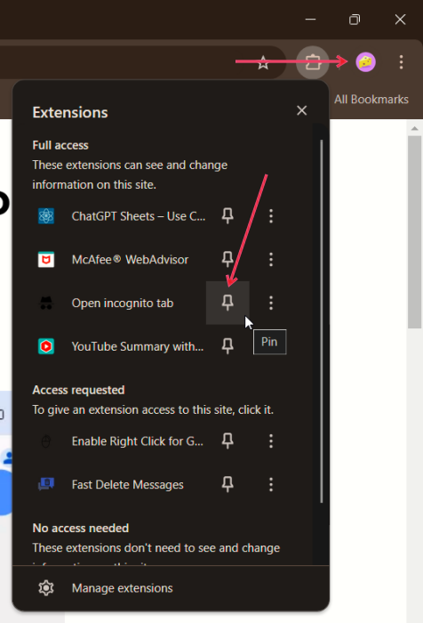Image resolution: width=423 pixels, height=623 pixels.
Task: Open more options for Enable Right Click
Action: point(271,441)
